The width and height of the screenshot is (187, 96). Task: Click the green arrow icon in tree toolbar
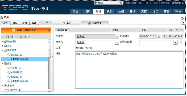7,37
